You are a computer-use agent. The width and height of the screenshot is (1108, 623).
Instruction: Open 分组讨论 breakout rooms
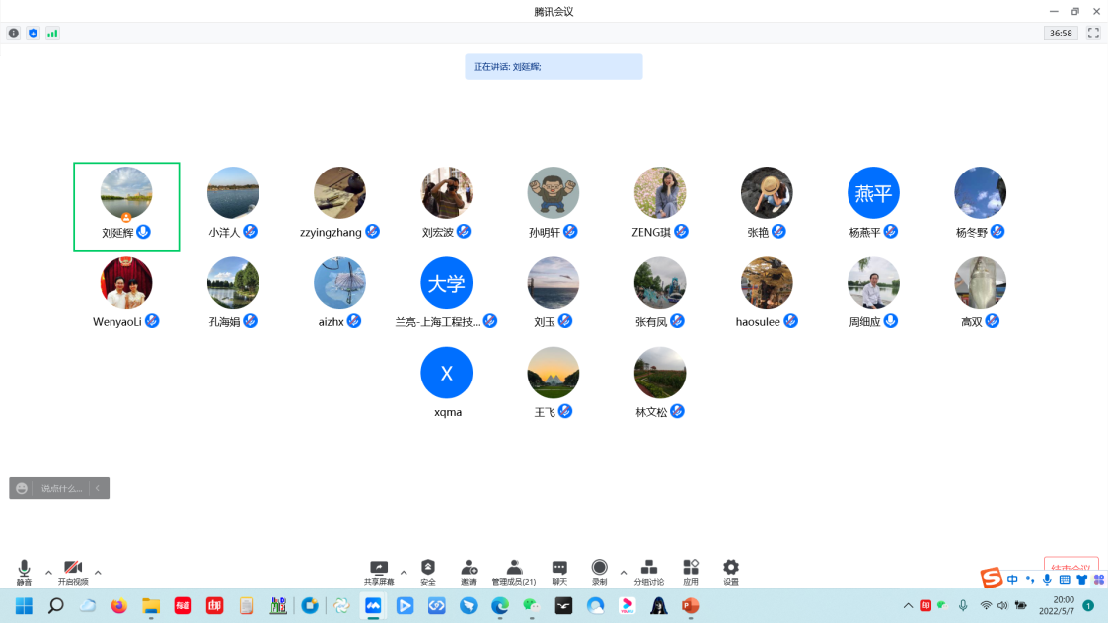click(649, 571)
